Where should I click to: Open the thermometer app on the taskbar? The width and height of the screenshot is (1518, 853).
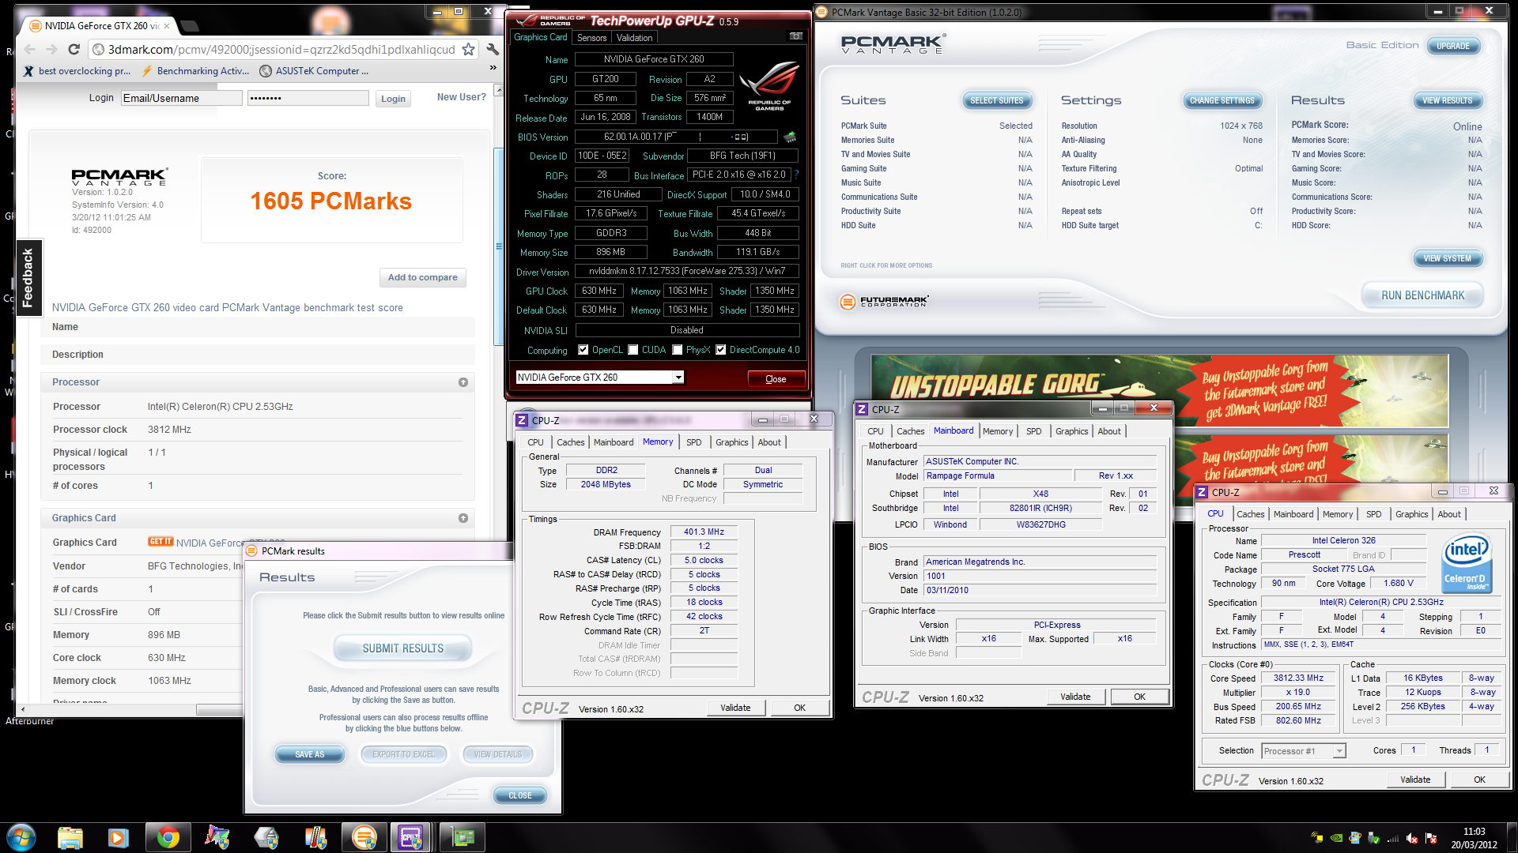[315, 837]
